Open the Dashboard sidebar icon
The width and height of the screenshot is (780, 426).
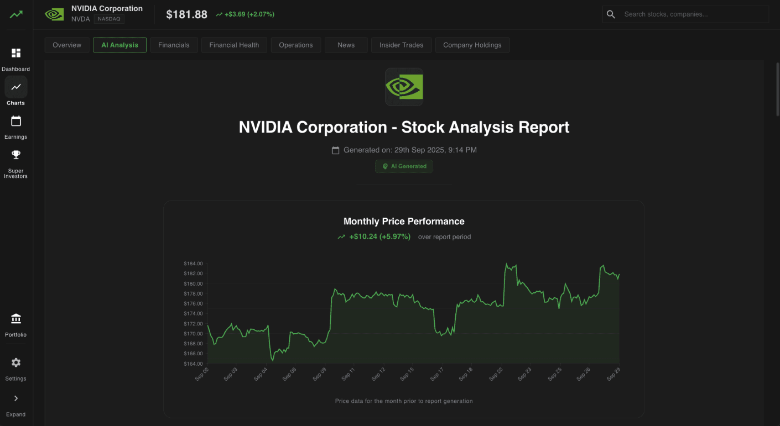[x=16, y=53]
